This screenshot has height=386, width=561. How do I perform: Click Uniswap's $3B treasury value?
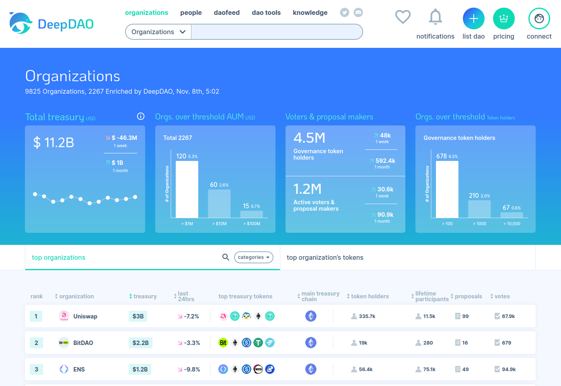138,316
